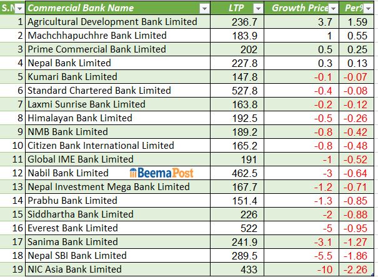Click the Prime Commercial Bank Limited cell

96,49
